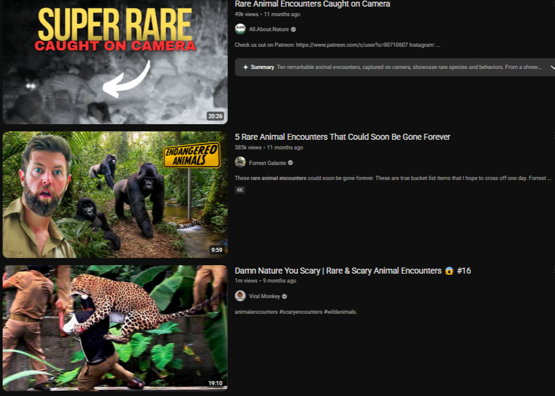Open the leaping leopard video thumbnail
The image size is (555, 396).
(x=115, y=328)
